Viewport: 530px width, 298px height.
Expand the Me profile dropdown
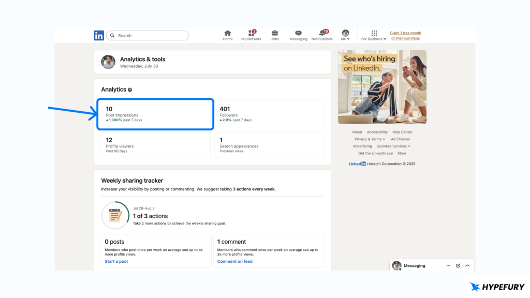345,35
